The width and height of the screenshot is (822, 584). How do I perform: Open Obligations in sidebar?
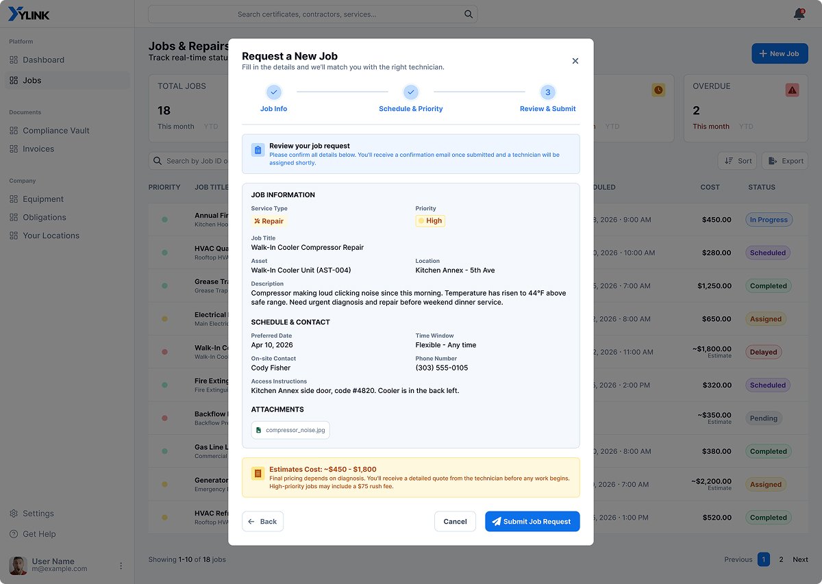point(67,217)
